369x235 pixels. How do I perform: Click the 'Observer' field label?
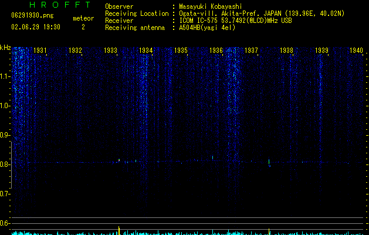tap(119, 6)
